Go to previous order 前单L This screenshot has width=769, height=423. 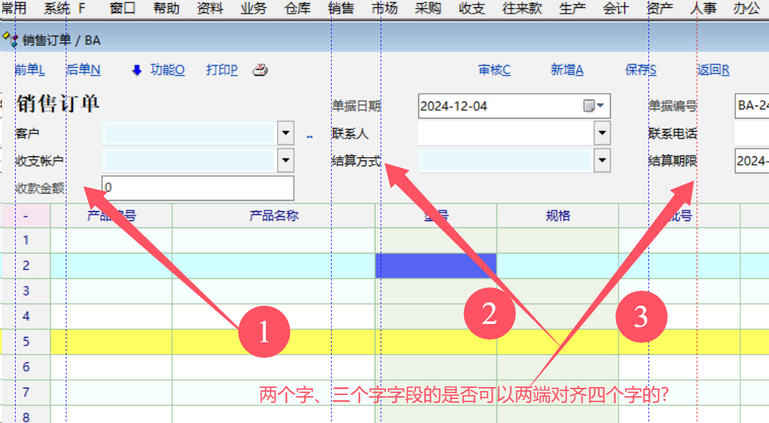click(x=29, y=70)
